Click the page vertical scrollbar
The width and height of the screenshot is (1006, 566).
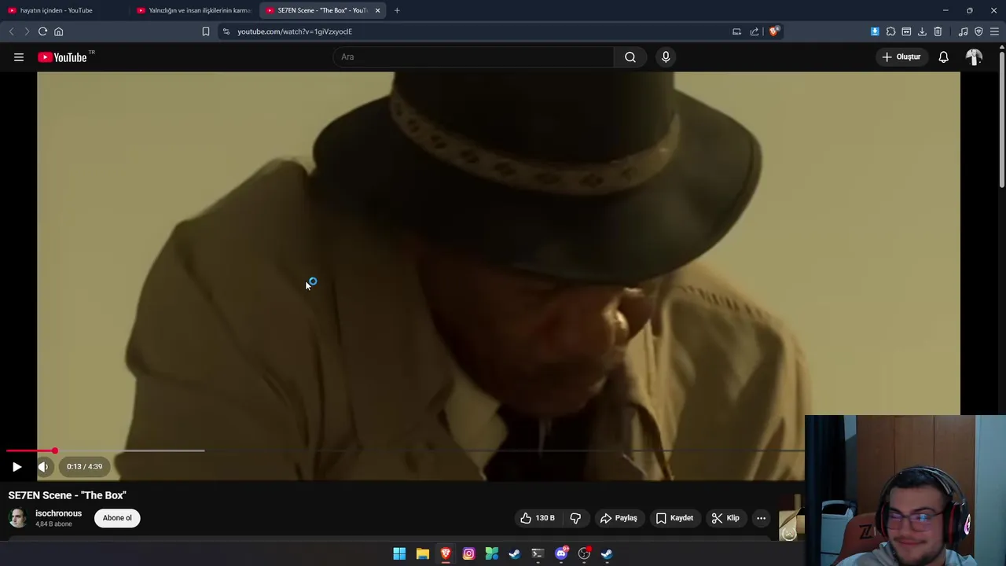coord(1002,118)
